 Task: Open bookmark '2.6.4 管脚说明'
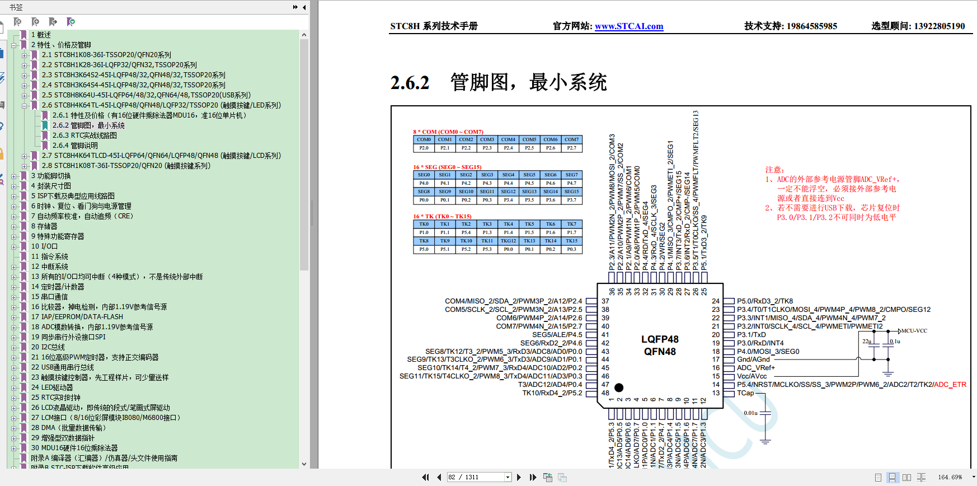point(75,146)
